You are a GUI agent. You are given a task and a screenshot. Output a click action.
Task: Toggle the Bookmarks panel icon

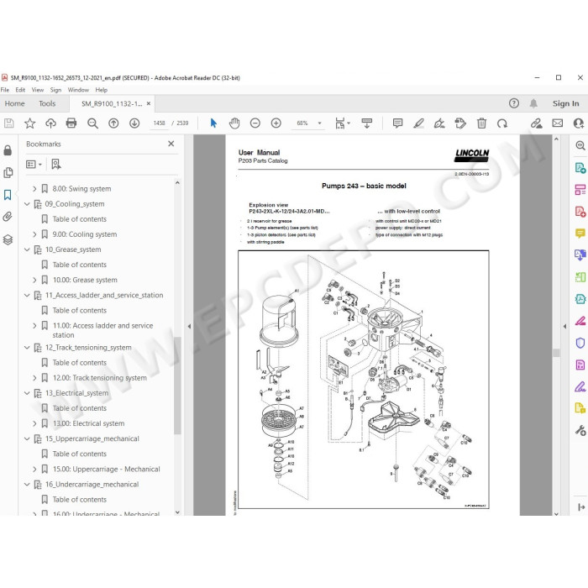point(8,195)
